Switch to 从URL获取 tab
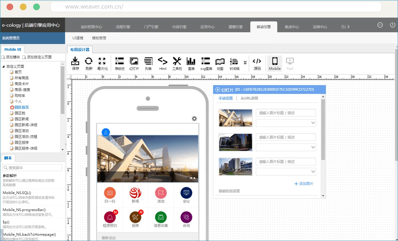The image size is (398, 241). pos(249,99)
